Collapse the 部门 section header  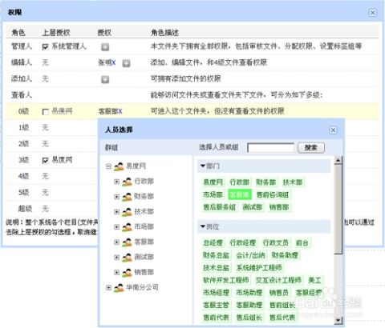pyautogui.click(x=264, y=166)
